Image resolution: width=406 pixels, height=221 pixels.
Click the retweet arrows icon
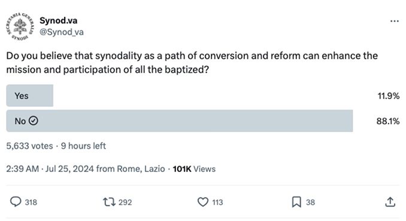[x=109, y=202]
